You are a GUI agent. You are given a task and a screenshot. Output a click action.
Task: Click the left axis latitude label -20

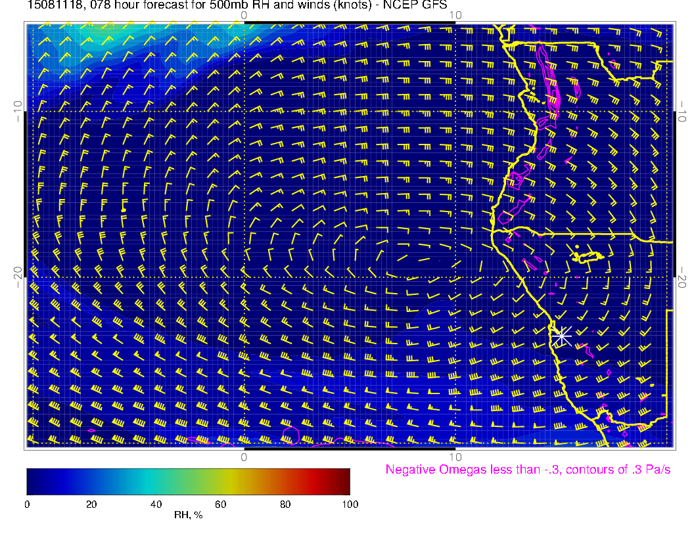pyautogui.click(x=18, y=277)
